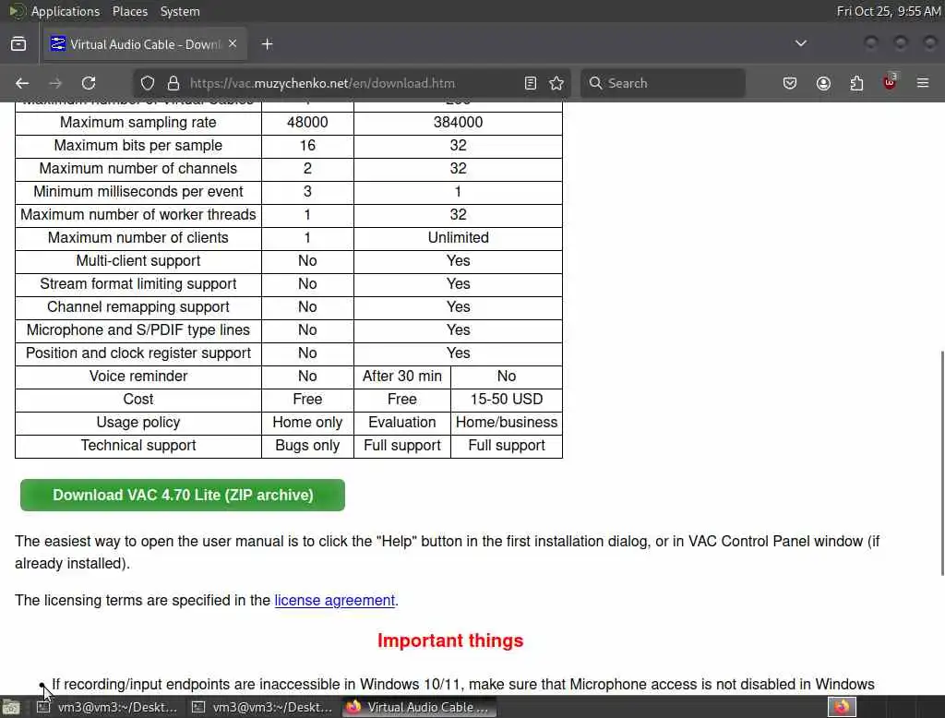The image size is (945, 718).
Task: Click 'Maximum sampling rate' row label
Action: click(x=138, y=123)
